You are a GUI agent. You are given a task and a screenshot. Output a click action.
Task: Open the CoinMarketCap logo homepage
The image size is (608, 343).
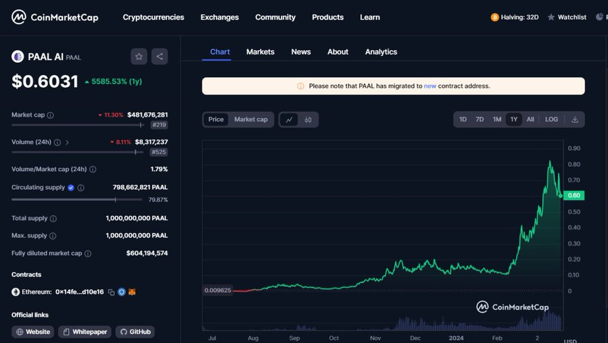pyautogui.click(x=55, y=17)
